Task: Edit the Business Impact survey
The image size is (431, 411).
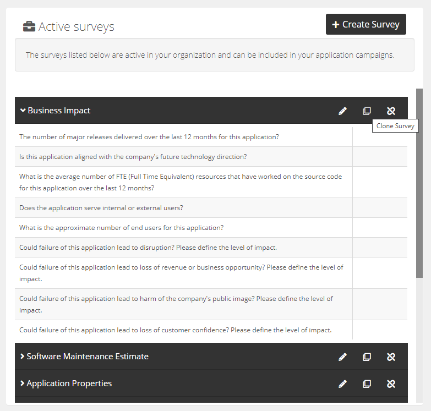Action: (x=342, y=111)
